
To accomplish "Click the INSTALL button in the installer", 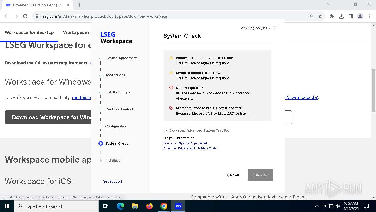I will pyautogui.click(x=260, y=175).
